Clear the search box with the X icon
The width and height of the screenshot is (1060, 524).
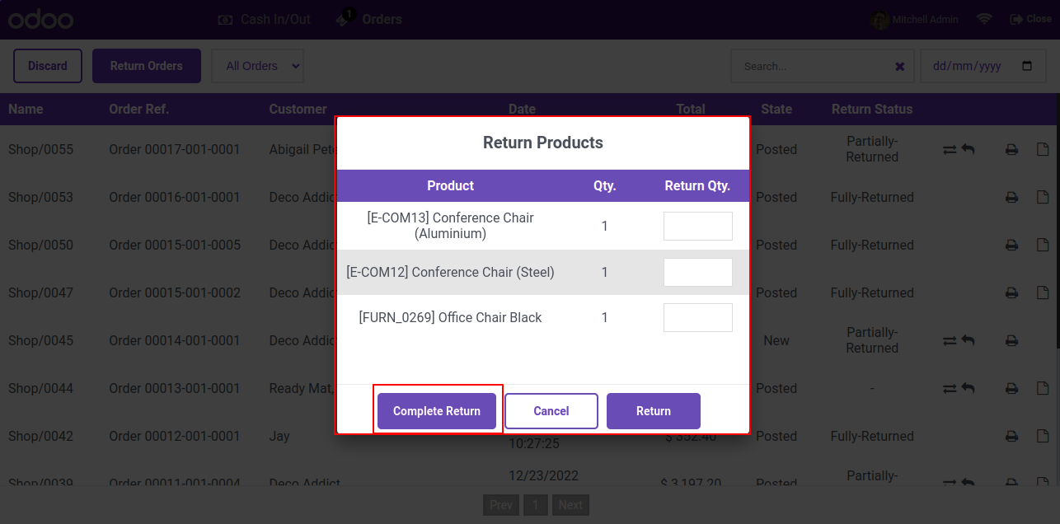pos(900,66)
